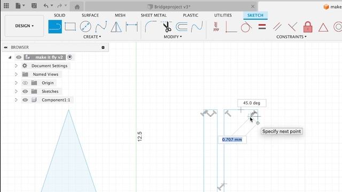Click the BROWSER panel options dot
Viewport: 342px width, 192px height.
[103, 47]
